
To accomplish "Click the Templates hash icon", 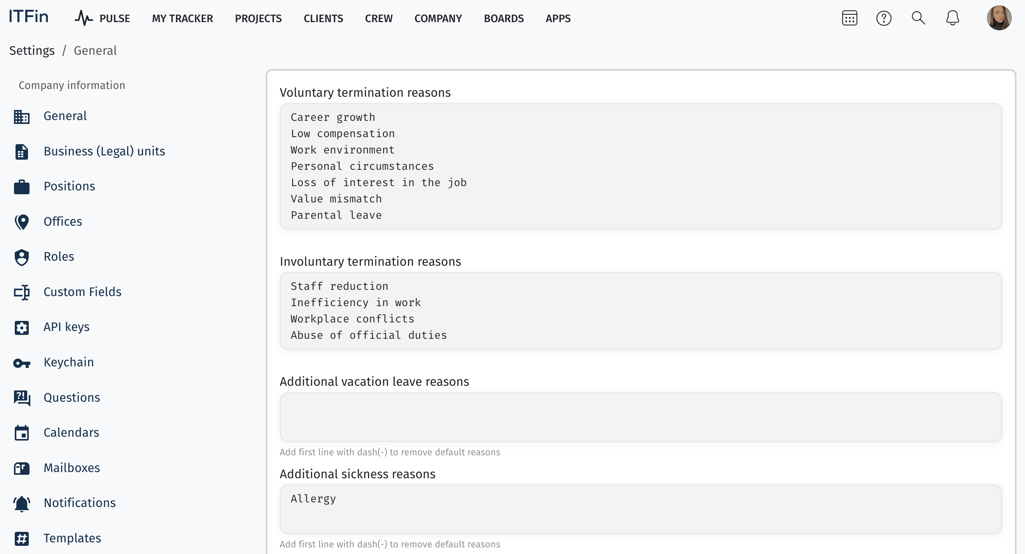I will (21, 538).
